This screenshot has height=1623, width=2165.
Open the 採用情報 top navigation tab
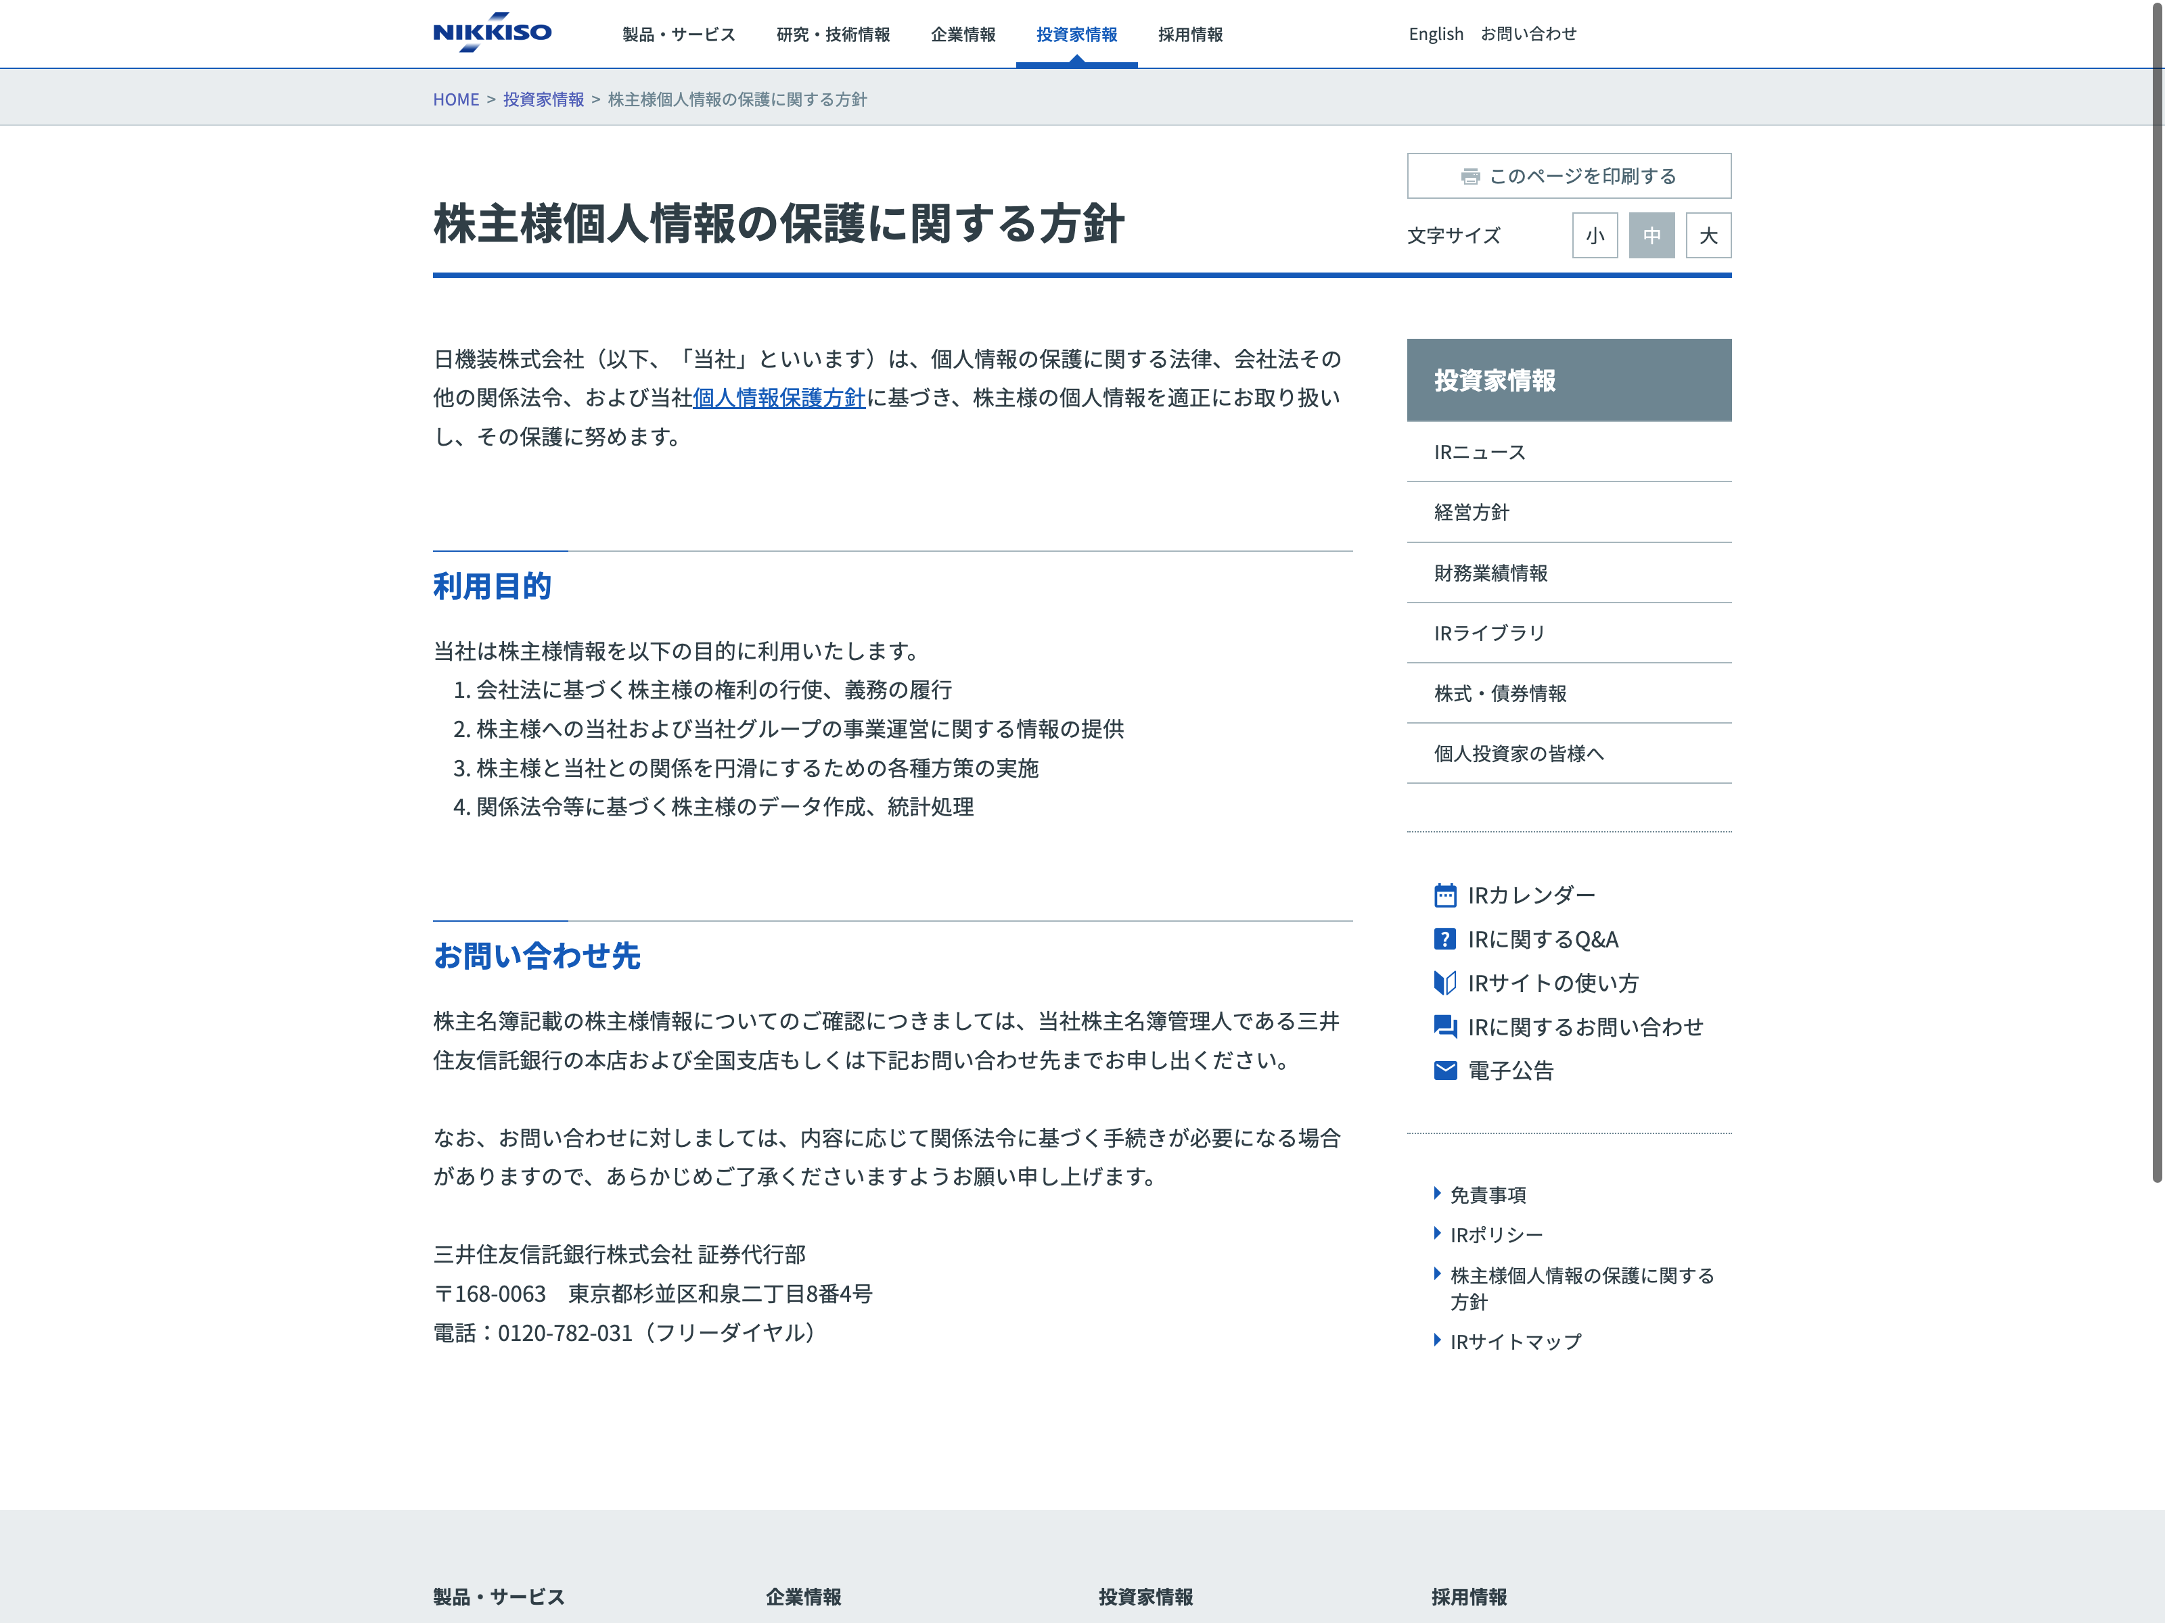[x=1190, y=34]
